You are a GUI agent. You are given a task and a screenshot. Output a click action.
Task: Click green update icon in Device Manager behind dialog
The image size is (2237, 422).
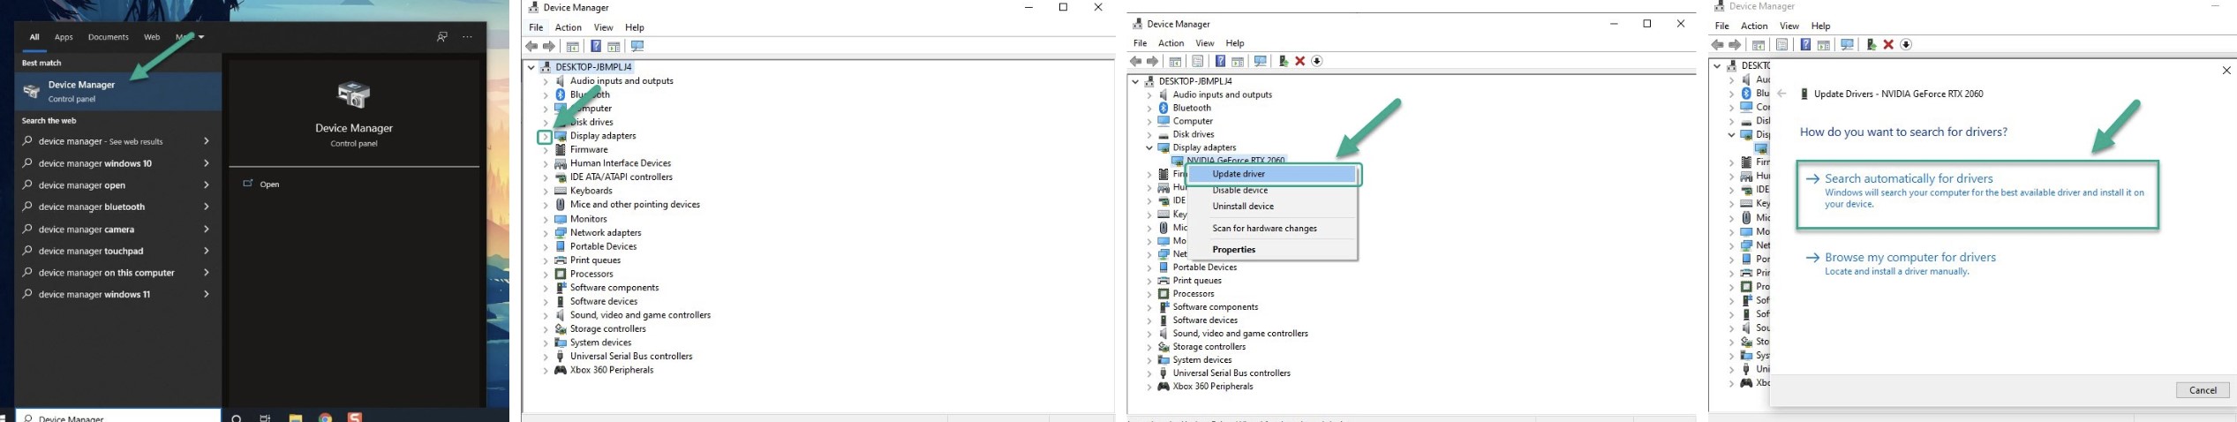[x=1871, y=45]
